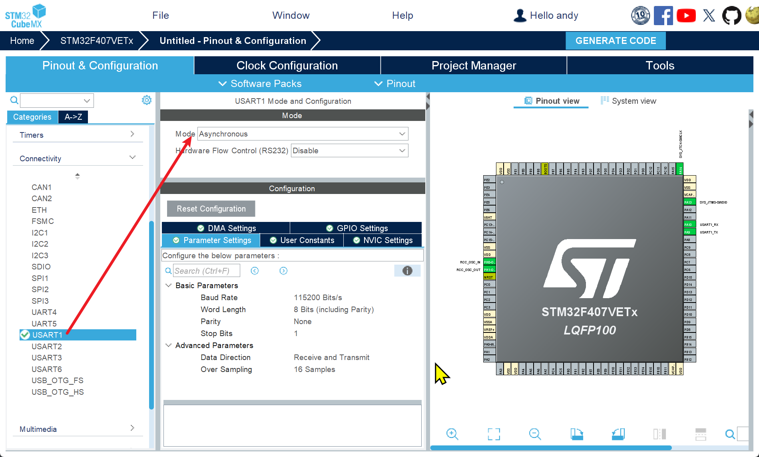Open the Hardware Flow Control dropdown
759x457 pixels.
(x=350, y=150)
